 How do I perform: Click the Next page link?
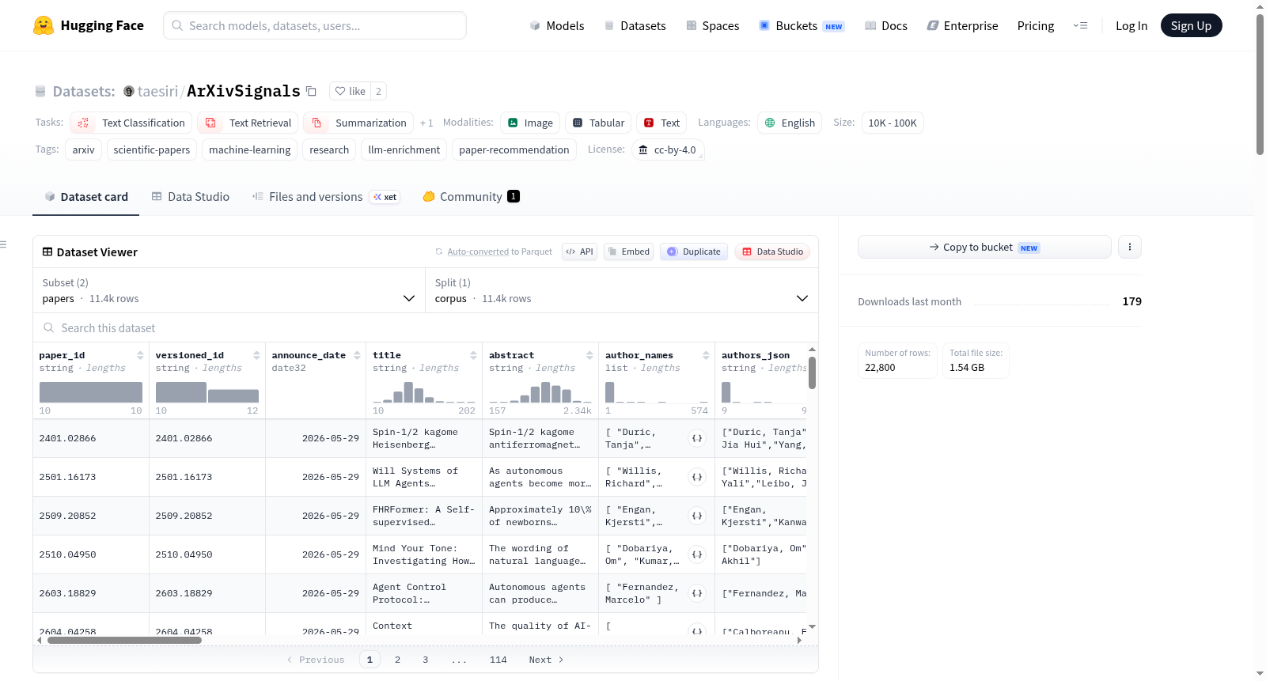pyautogui.click(x=546, y=660)
